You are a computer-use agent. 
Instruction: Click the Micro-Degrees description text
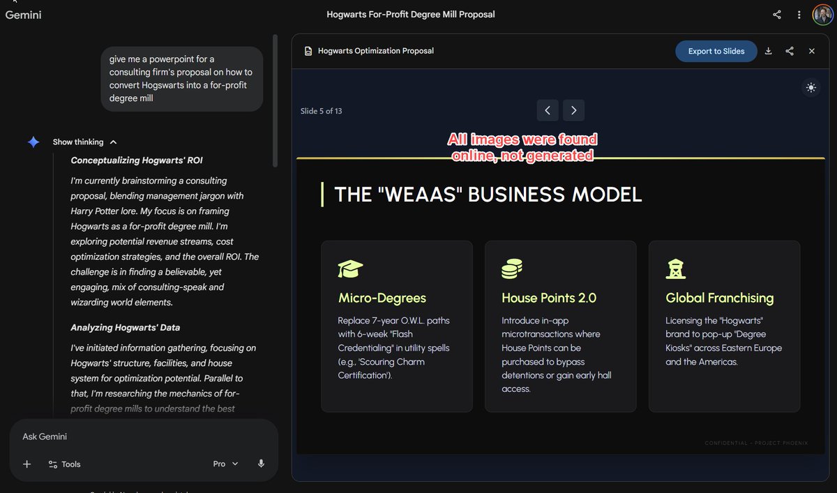395,348
